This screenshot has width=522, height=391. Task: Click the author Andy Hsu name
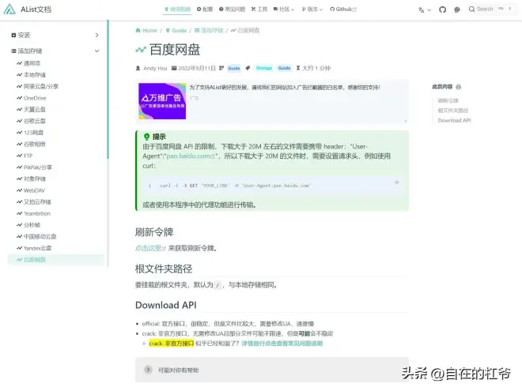point(155,68)
